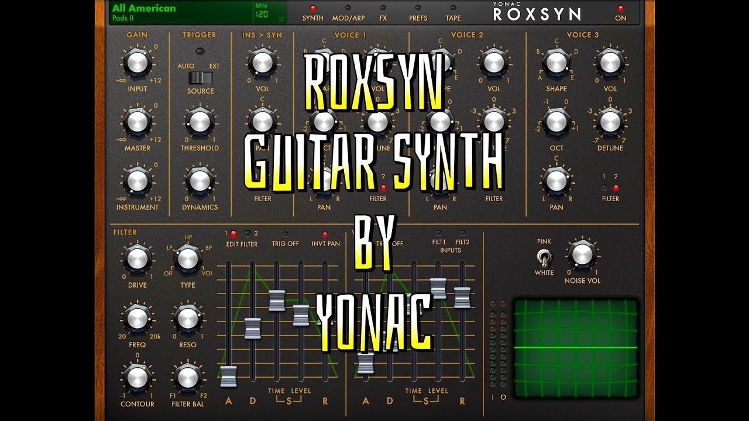Image resolution: width=749 pixels, height=421 pixels.
Task: Adjust the Voice 2 VOL knob
Action: [x=494, y=62]
